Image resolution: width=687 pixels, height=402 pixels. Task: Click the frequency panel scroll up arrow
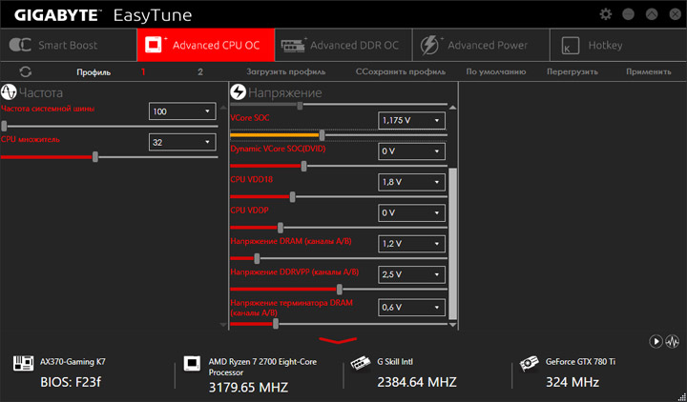[223, 108]
